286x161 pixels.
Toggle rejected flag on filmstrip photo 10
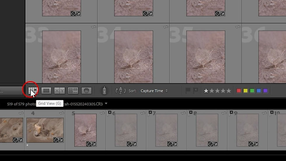coord(272,112)
